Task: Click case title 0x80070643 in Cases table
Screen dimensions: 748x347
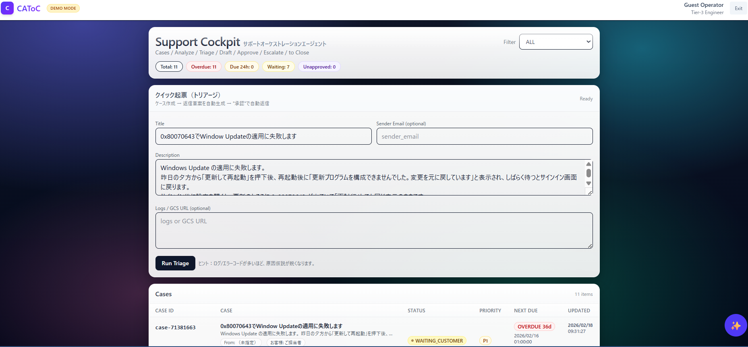Action: 281,326
